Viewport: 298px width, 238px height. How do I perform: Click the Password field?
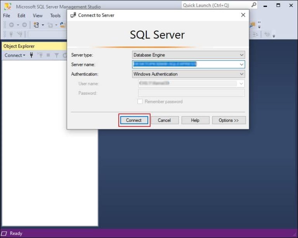pos(191,93)
